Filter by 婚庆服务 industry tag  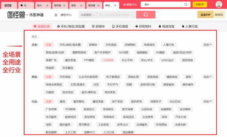click(65, 125)
